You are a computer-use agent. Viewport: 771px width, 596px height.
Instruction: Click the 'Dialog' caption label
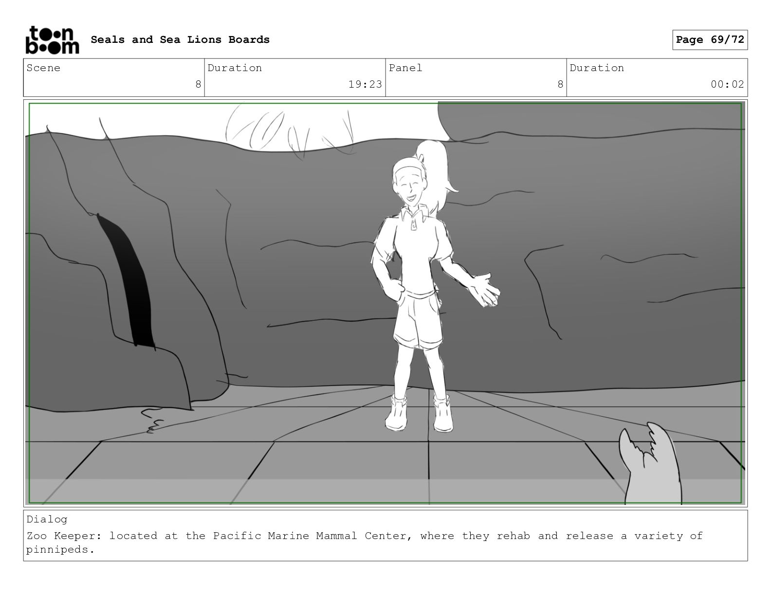pyautogui.click(x=47, y=519)
